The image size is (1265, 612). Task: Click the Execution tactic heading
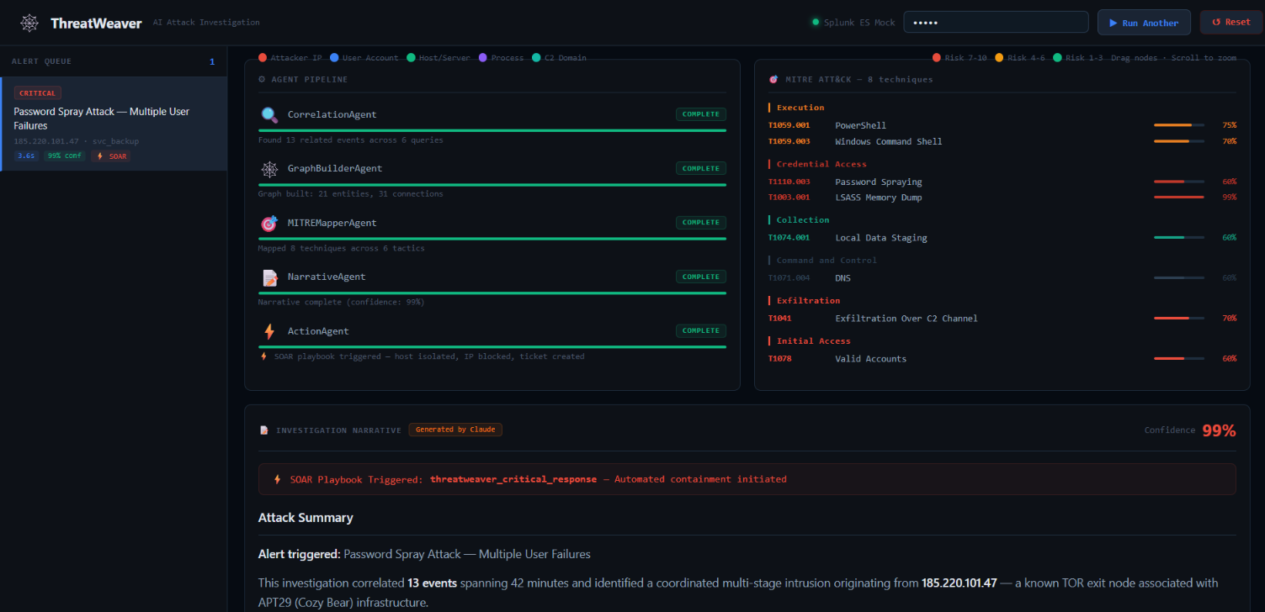tap(800, 108)
